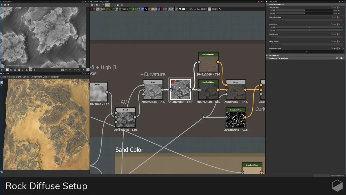The image size is (346, 195).
Task: Click the function button beside Output Size
Action: click(332, 7)
